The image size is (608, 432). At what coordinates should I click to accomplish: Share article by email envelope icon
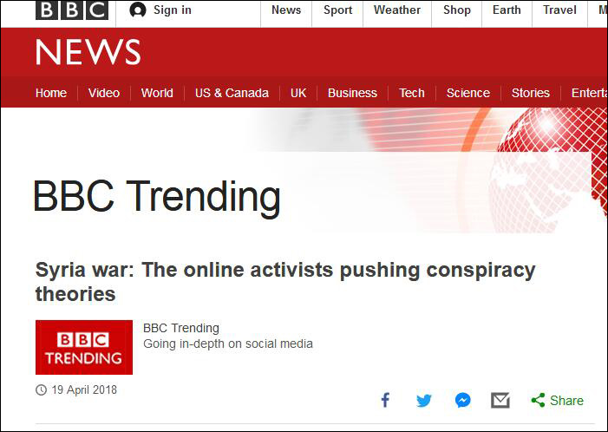pyautogui.click(x=500, y=400)
